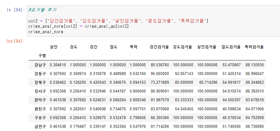Screen dimensions: 280x131
Task: Click 구로구 강간 value 0.529070
Action: (98, 118)
